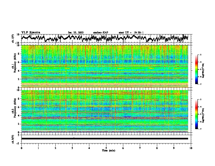The image size is (215, 166).
Task: Click time axis tick label "7"
Action: tap(140, 148)
